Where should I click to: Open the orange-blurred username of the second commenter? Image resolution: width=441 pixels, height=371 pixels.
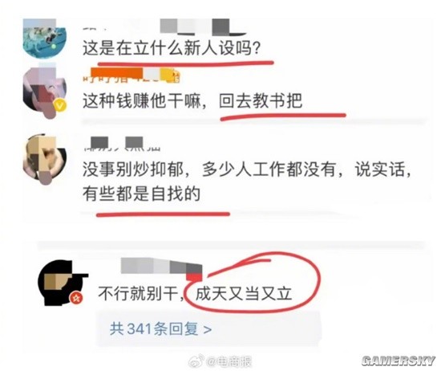pos(131,75)
